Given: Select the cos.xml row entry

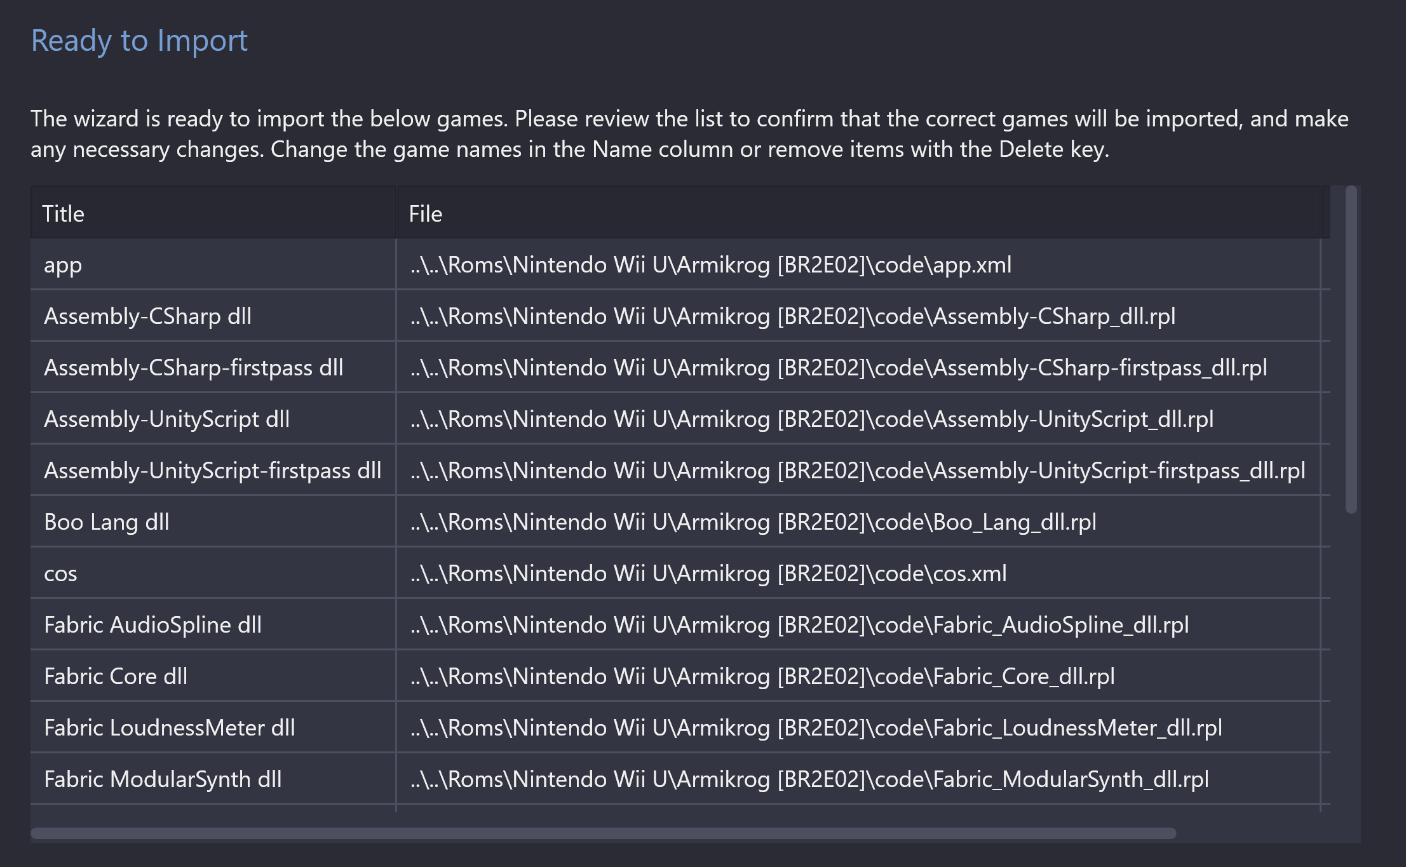Looking at the screenshot, I should click(x=682, y=573).
